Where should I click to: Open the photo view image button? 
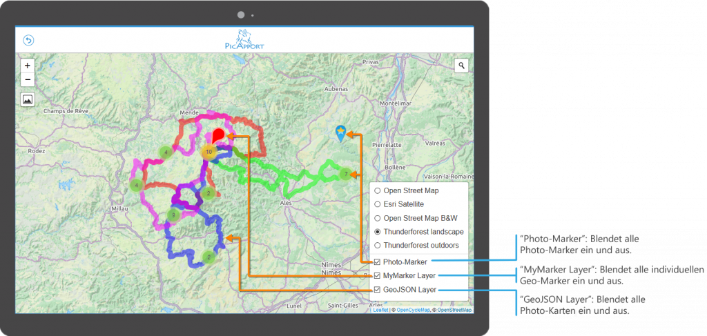27,99
